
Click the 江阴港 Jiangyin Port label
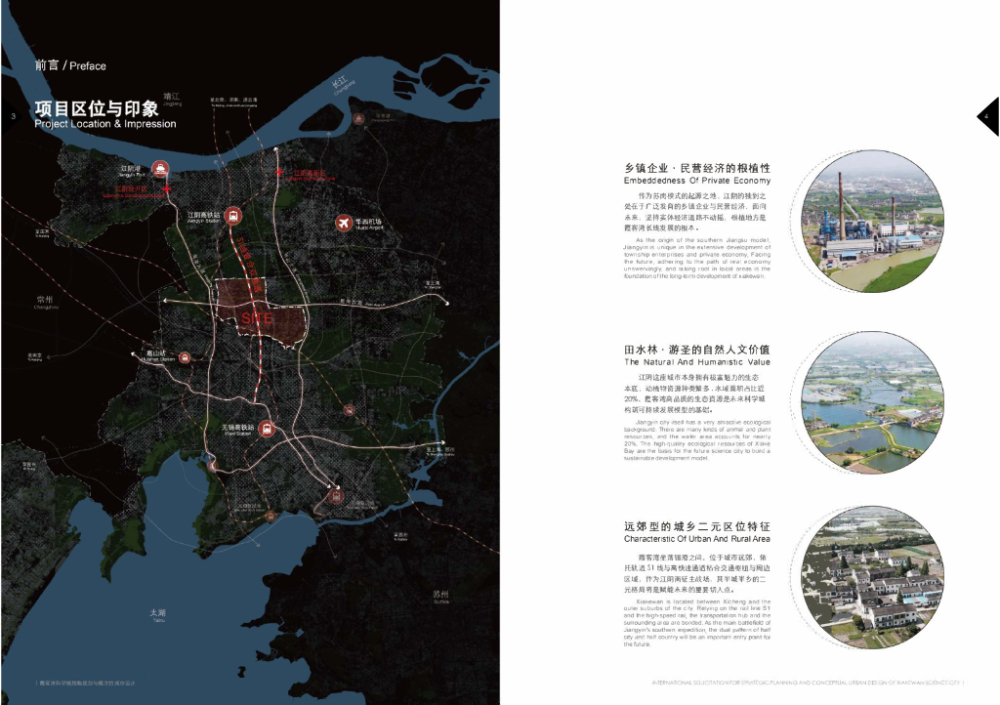tap(132, 171)
